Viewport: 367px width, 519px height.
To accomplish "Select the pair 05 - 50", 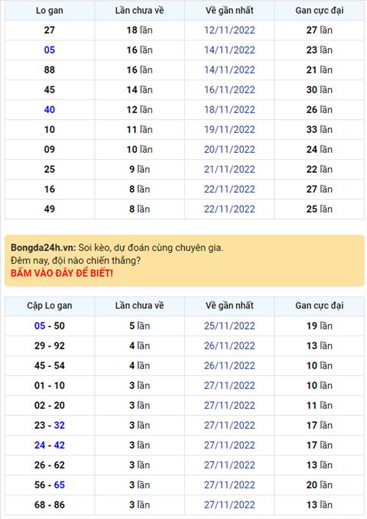I will (50, 326).
